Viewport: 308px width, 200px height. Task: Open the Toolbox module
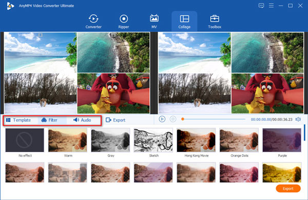[215, 22]
